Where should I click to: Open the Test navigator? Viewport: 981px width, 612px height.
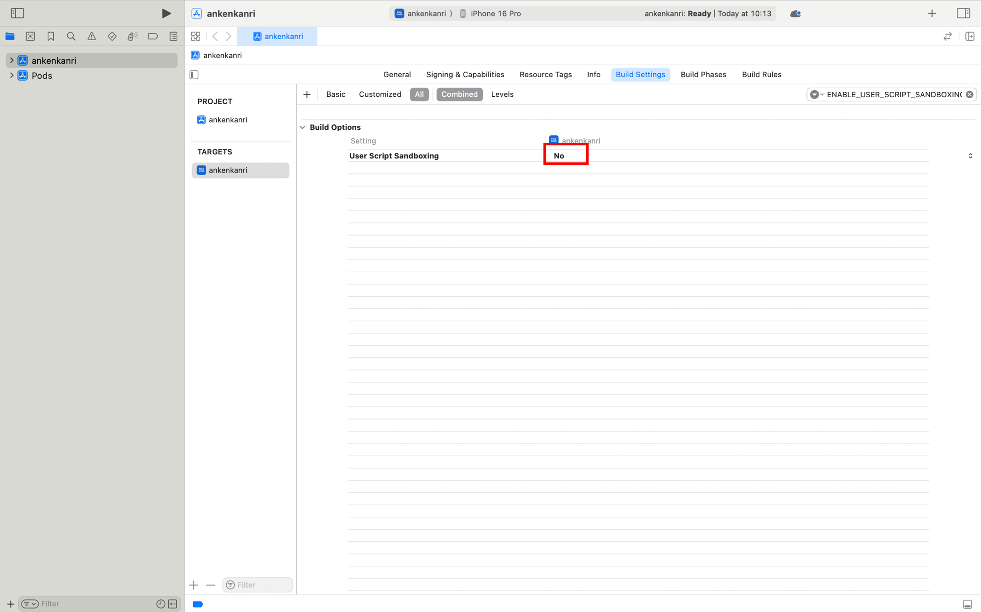[x=112, y=36]
